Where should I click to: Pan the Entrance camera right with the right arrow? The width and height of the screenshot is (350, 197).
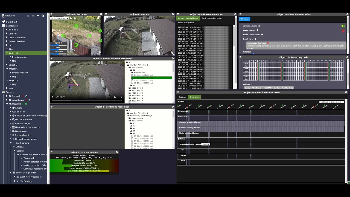(89, 36)
